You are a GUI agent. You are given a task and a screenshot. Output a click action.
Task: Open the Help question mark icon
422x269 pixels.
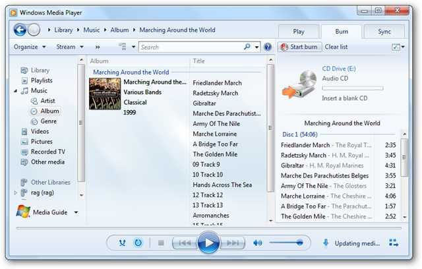tap(268, 47)
